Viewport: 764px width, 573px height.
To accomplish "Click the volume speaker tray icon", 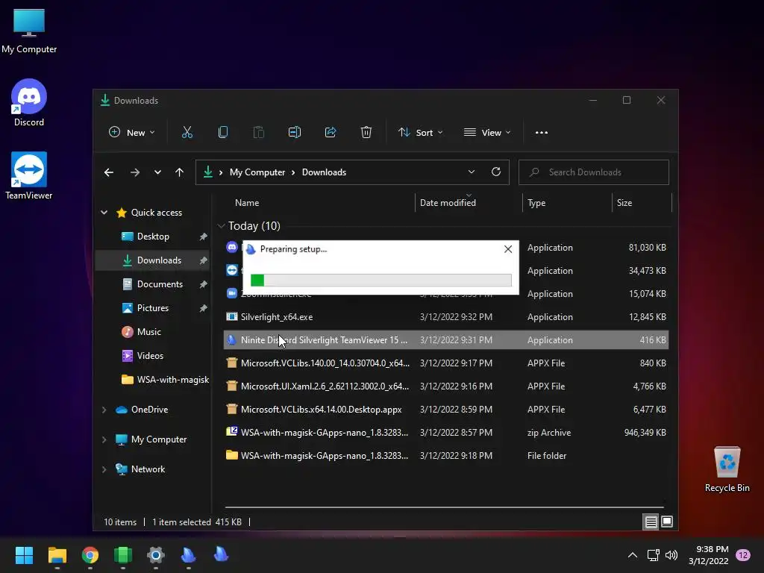I will click(671, 555).
